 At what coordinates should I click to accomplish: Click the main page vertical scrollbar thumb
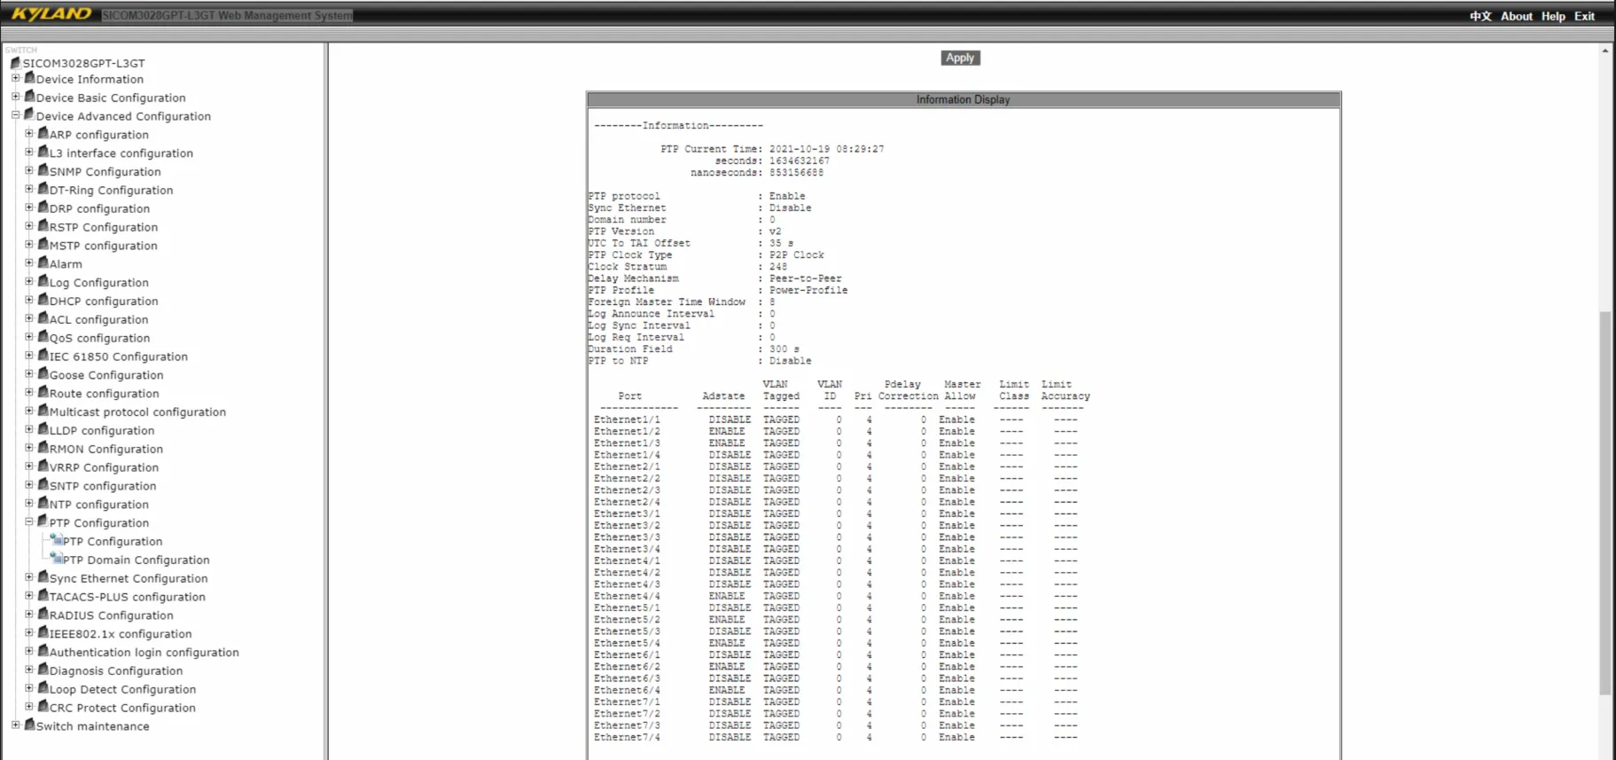click(x=1605, y=503)
